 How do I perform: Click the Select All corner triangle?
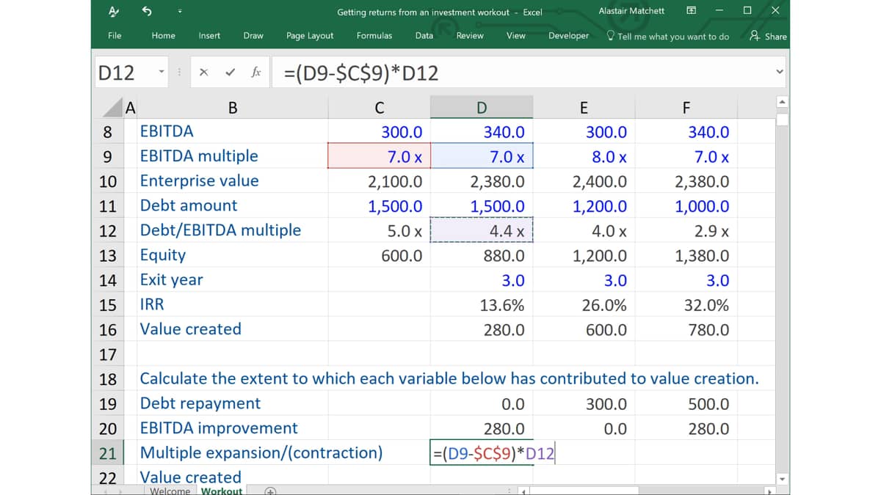[115, 108]
